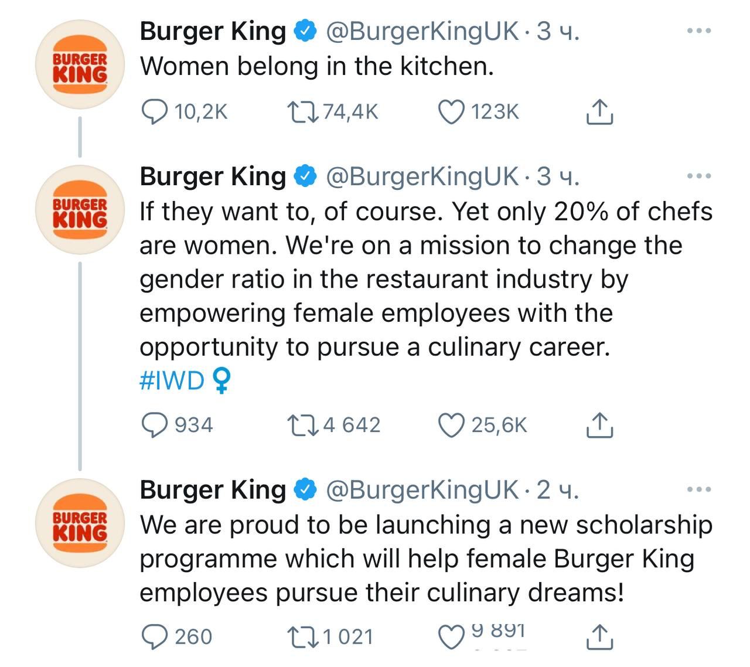Screen dimensions: 750x667
Task: Open more options on the second tweet
Action: click(699, 176)
